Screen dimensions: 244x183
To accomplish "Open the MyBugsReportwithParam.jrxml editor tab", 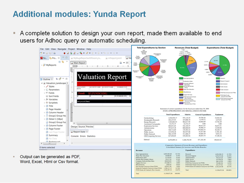I will [86, 58].
